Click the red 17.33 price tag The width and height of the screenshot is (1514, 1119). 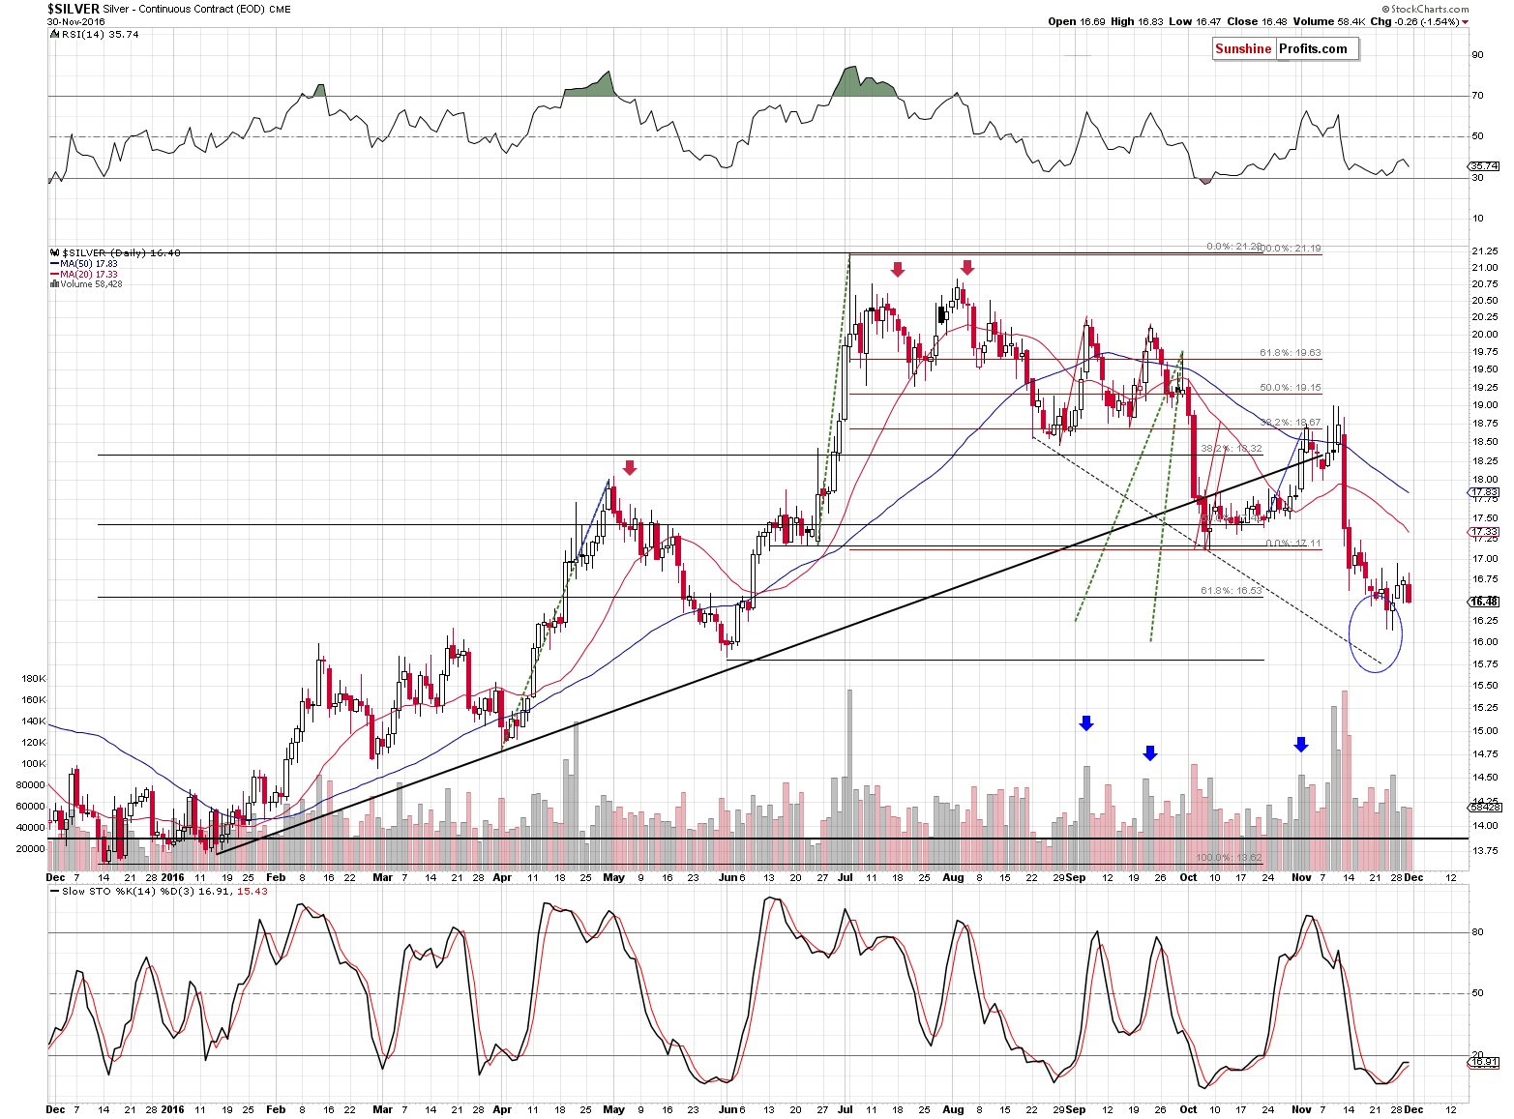click(x=1484, y=532)
